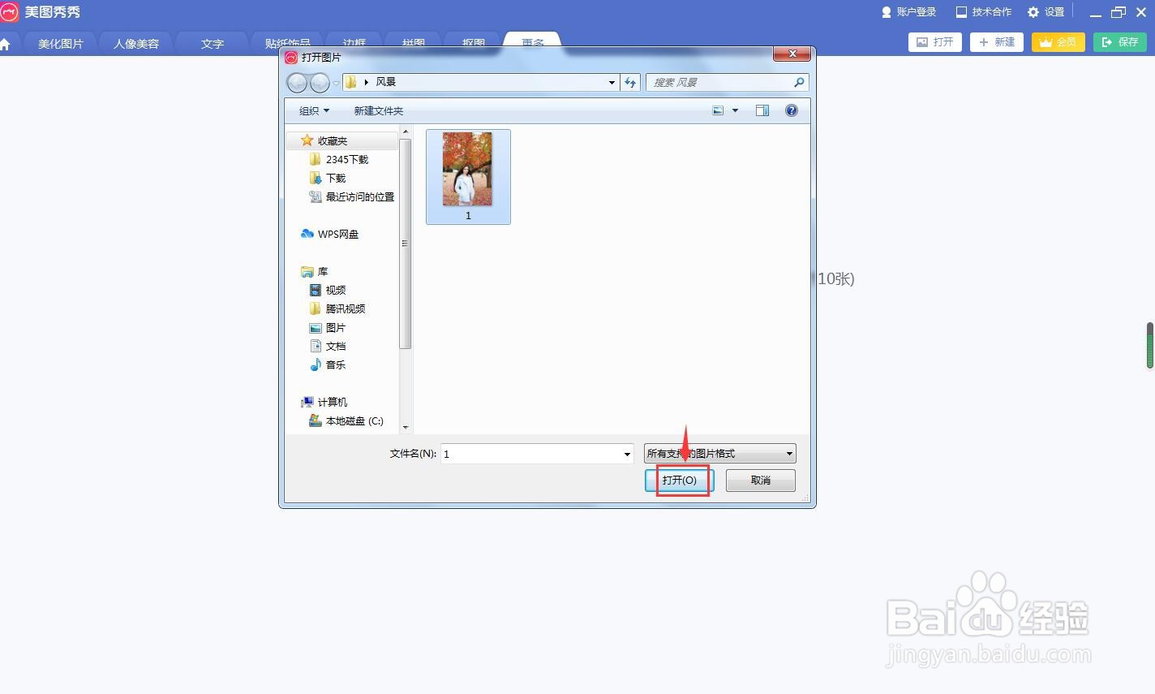The height and width of the screenshot is (694, 1155).
Task: Expand view options dropdown arrow
Action: click(736, 110)
